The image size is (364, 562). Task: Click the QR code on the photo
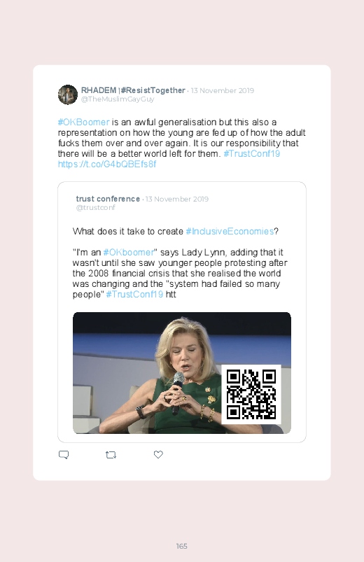(x=251, y=395)
